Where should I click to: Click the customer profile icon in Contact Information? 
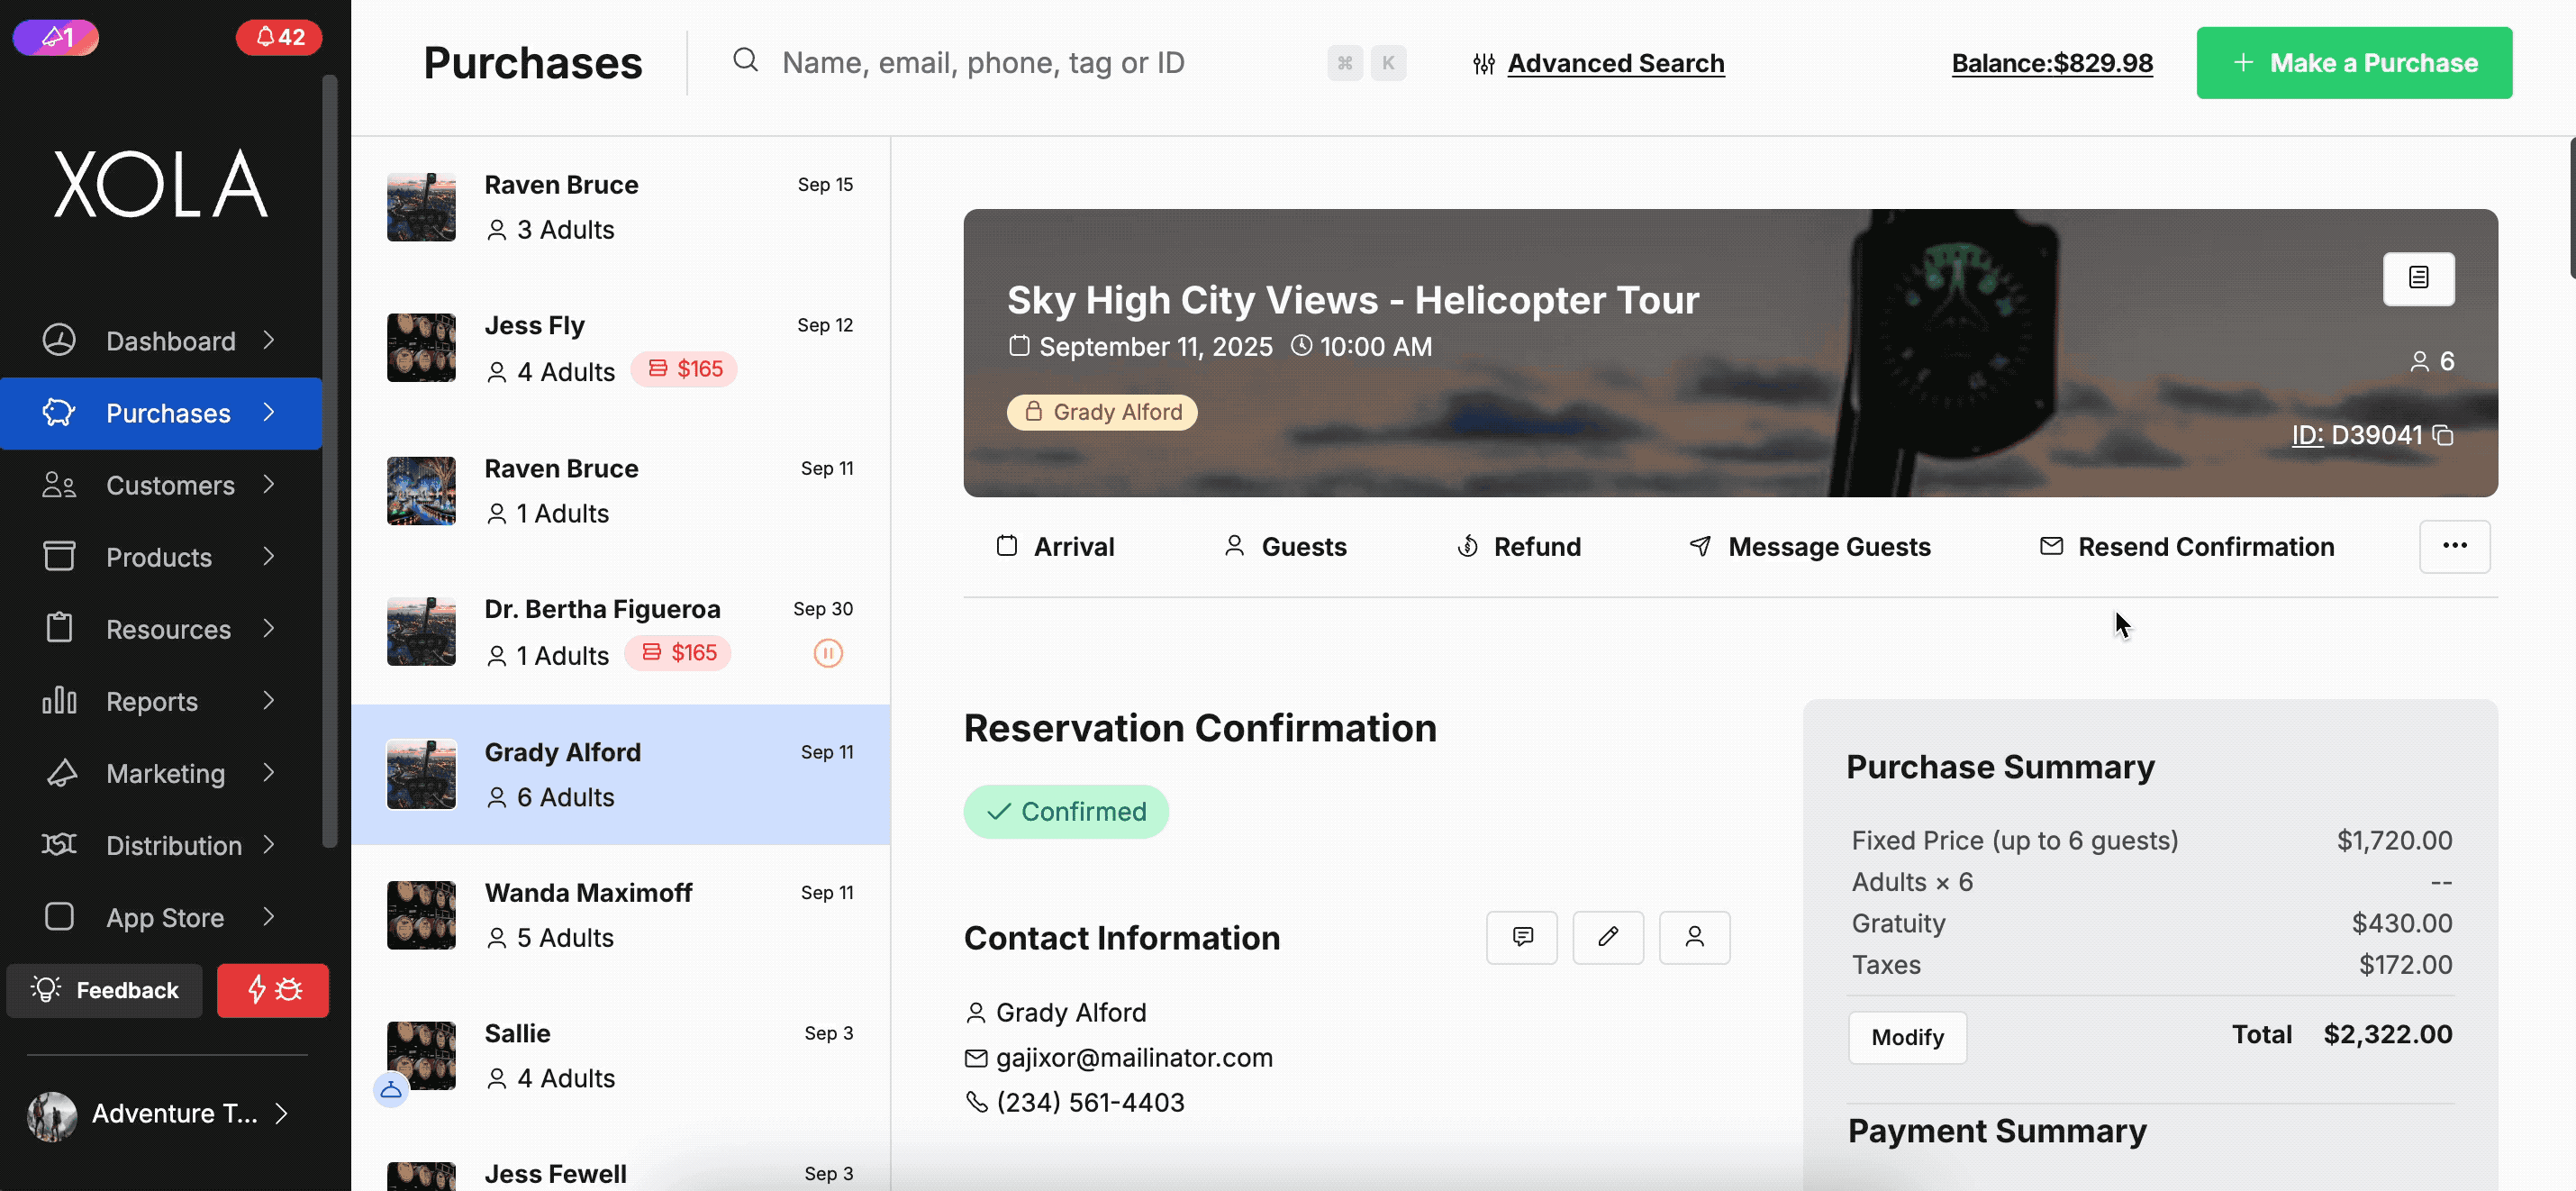coord(1693,937)
